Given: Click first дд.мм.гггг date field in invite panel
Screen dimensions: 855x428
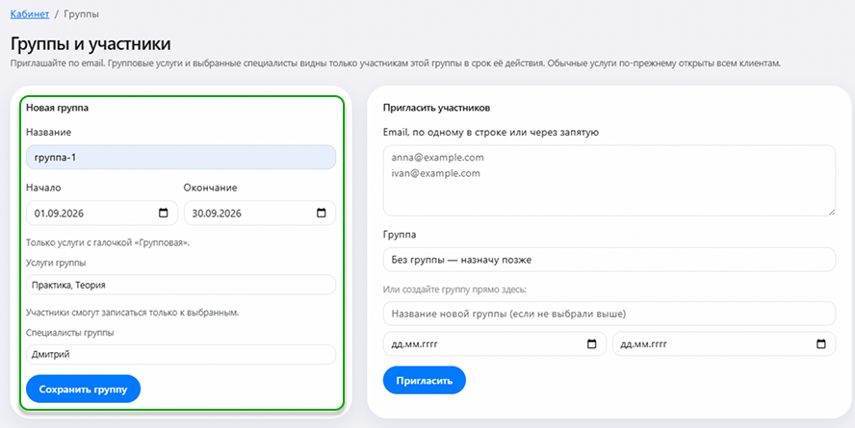Looking at the screenshot, I should pyautogui.click(x=495, y=344).
